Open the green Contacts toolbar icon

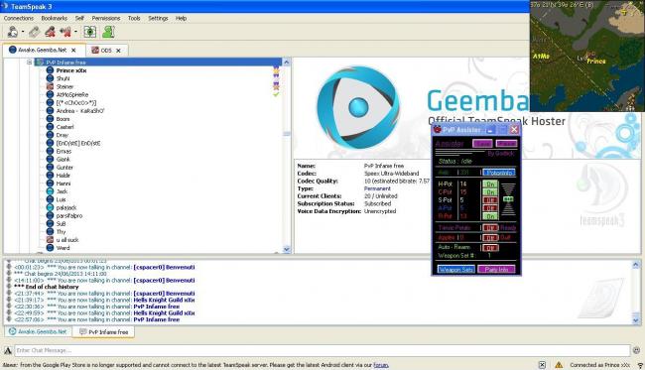[108, 32]
